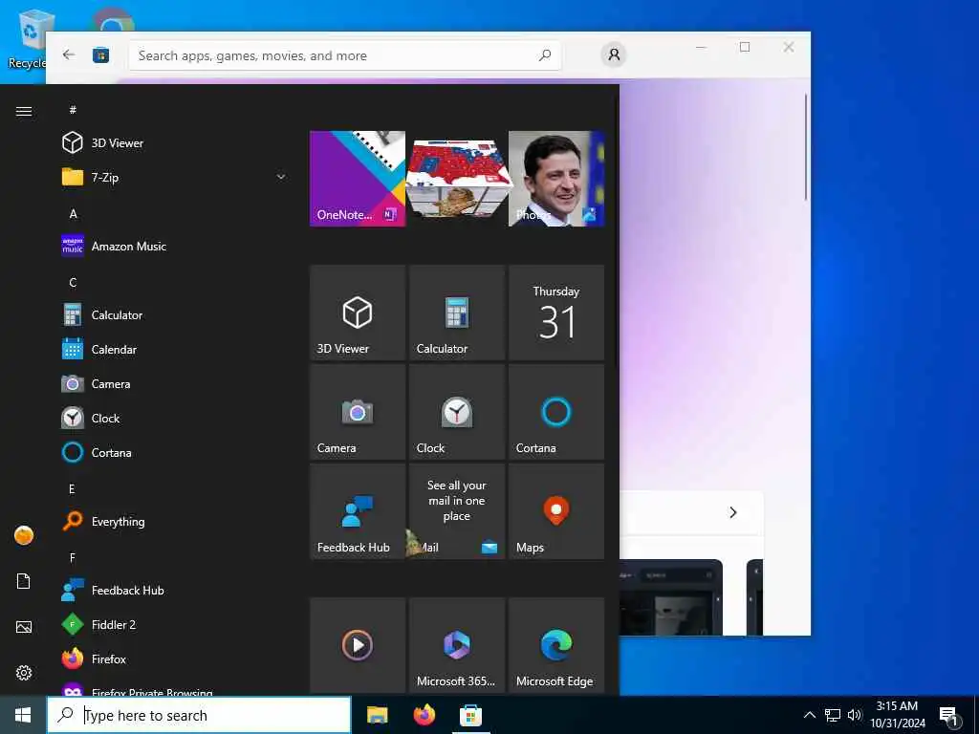Open the volume control in the tray
979x734 pixels.
(855, 715)
